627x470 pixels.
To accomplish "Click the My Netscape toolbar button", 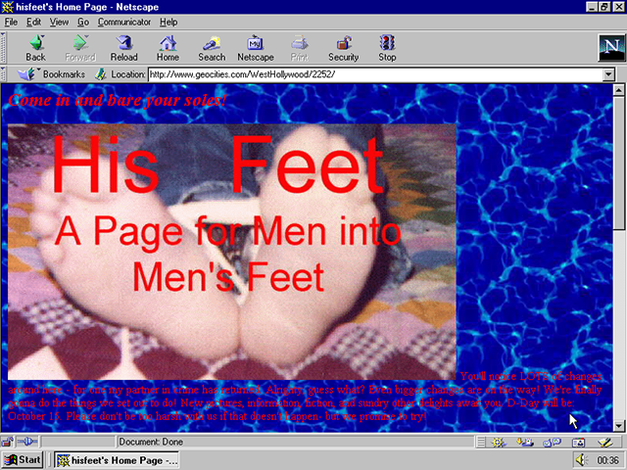I will click(x=256, y=48).
